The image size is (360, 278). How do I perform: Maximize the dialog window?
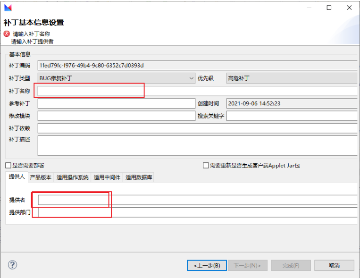point(329,8)
